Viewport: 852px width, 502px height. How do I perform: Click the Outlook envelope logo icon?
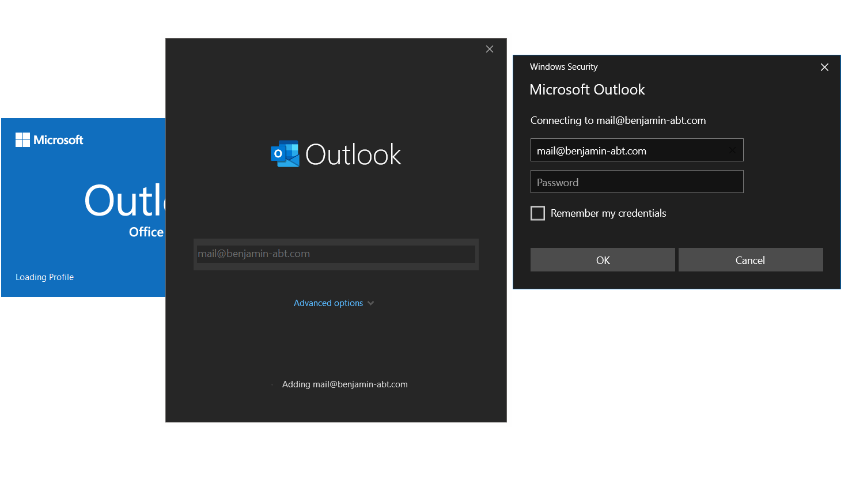click(285, 153)
